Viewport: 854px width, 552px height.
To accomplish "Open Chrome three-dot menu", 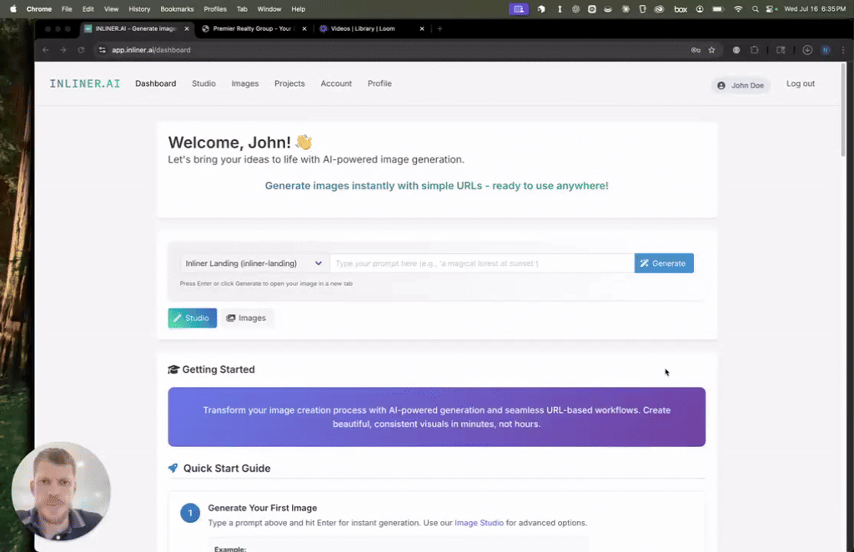I will click(x=843, y=50).
